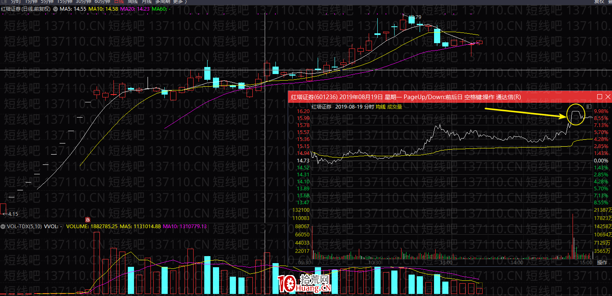
Task: Click the intraday popup title bar text
Action: [406, 97]
